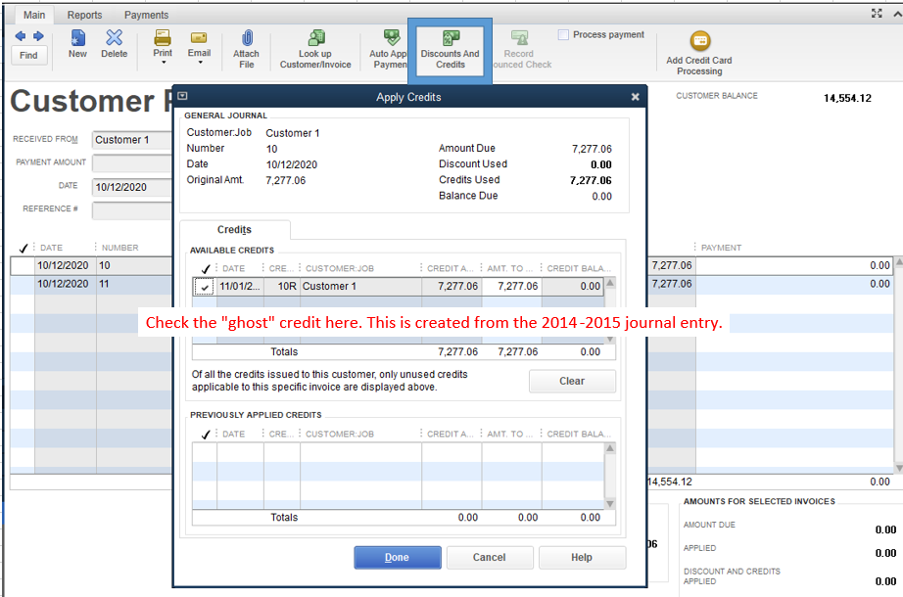Click the Reference # field
The height and width of the screenshot is (597, 903).
(x=132, y=210)
